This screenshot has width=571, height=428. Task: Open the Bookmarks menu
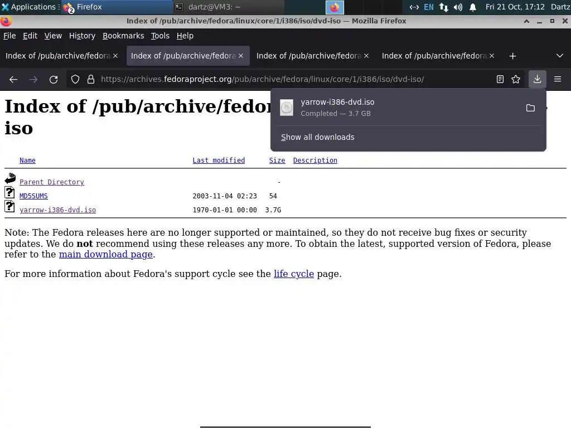click(x=123, y=36)
